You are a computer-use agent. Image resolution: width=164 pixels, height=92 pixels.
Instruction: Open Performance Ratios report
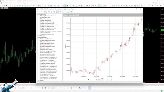tap(46, 17)
